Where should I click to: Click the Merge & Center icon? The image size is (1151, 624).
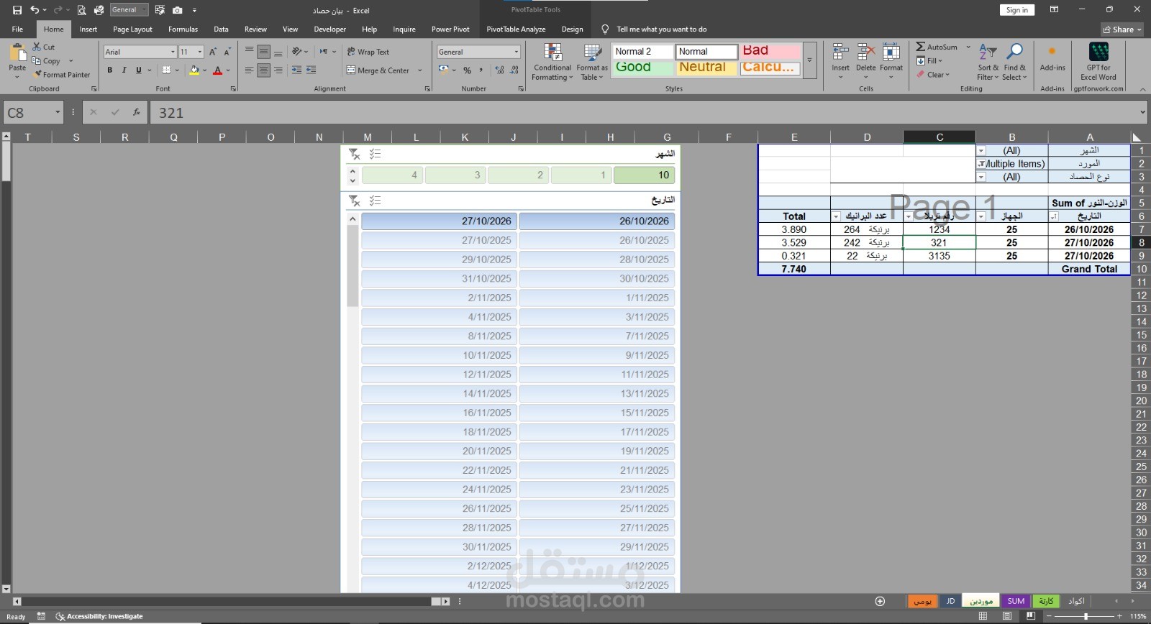pyautogui.click(x=351, y=70)
